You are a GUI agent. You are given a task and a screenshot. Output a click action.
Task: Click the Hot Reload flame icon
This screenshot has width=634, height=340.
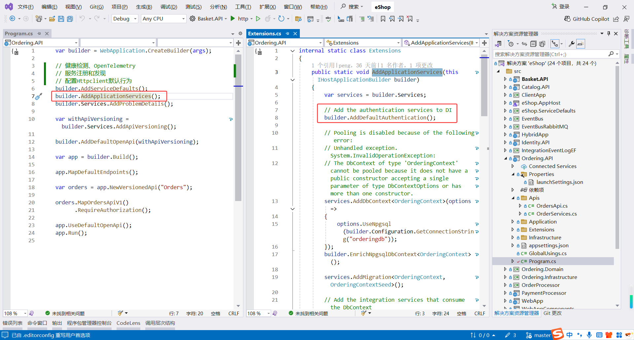click(268, 19)
